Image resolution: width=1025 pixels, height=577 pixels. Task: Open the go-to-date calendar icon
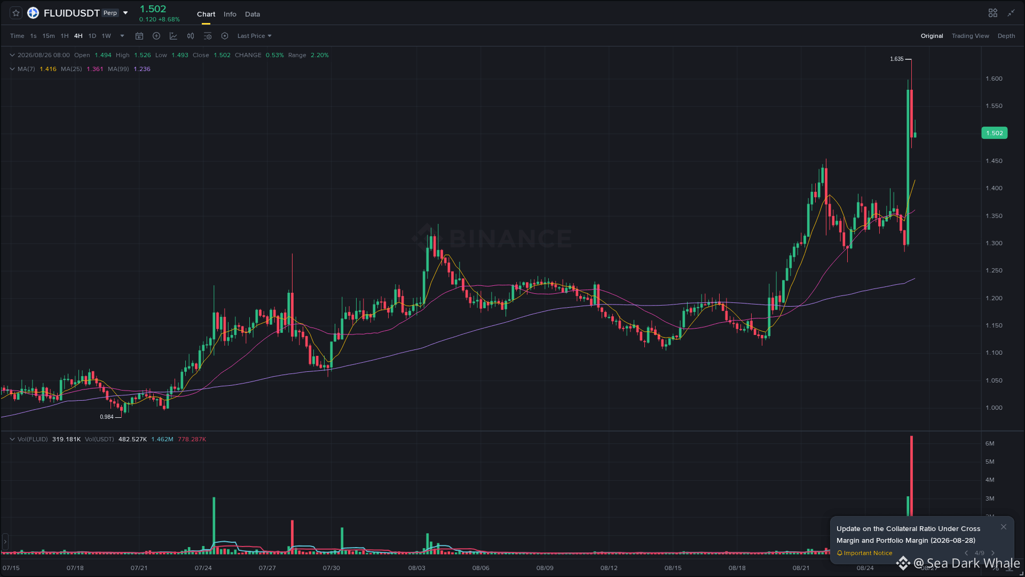pyautogui.click(x=139, y=36)
